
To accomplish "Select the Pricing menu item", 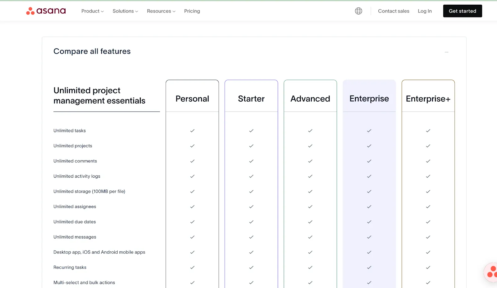I will [192, 11].
